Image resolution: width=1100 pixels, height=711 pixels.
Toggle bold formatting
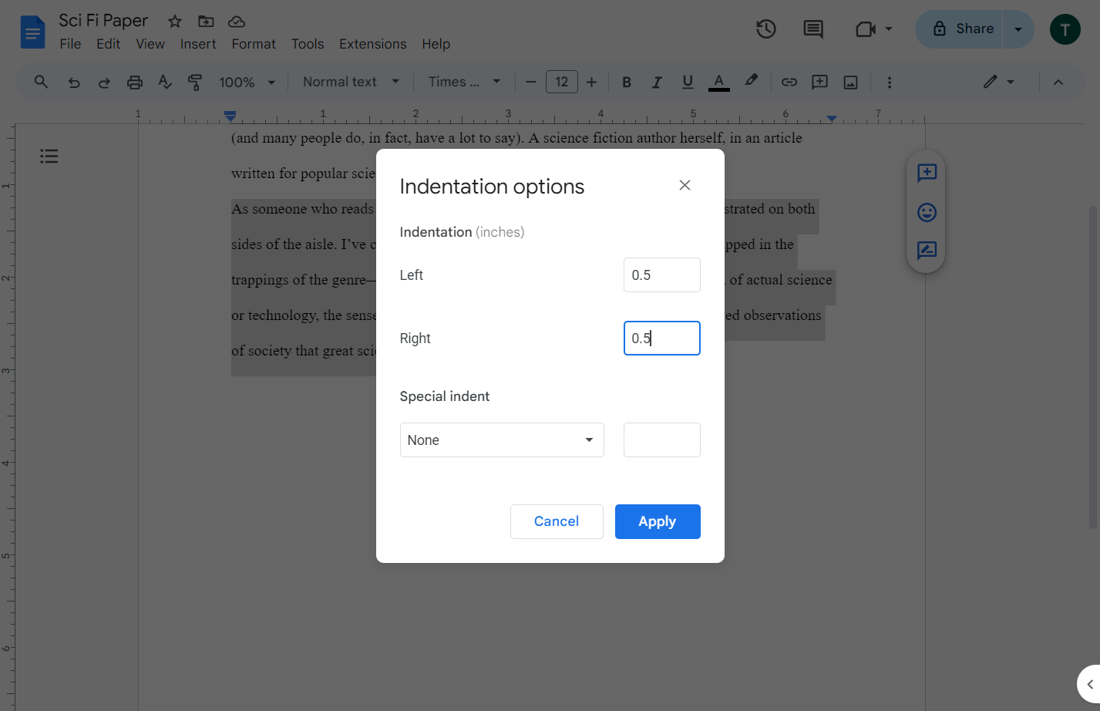[627, 82]
